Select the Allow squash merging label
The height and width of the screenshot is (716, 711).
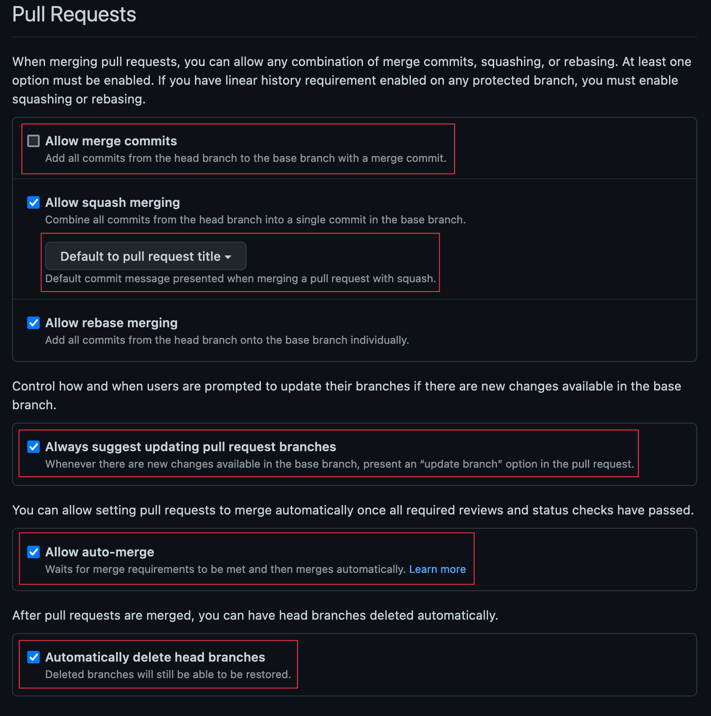pos(112,202)
